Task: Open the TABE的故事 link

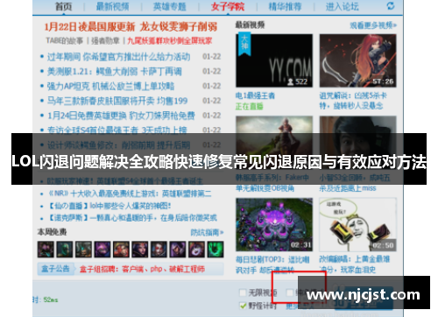Action: [x=64, y=40]
